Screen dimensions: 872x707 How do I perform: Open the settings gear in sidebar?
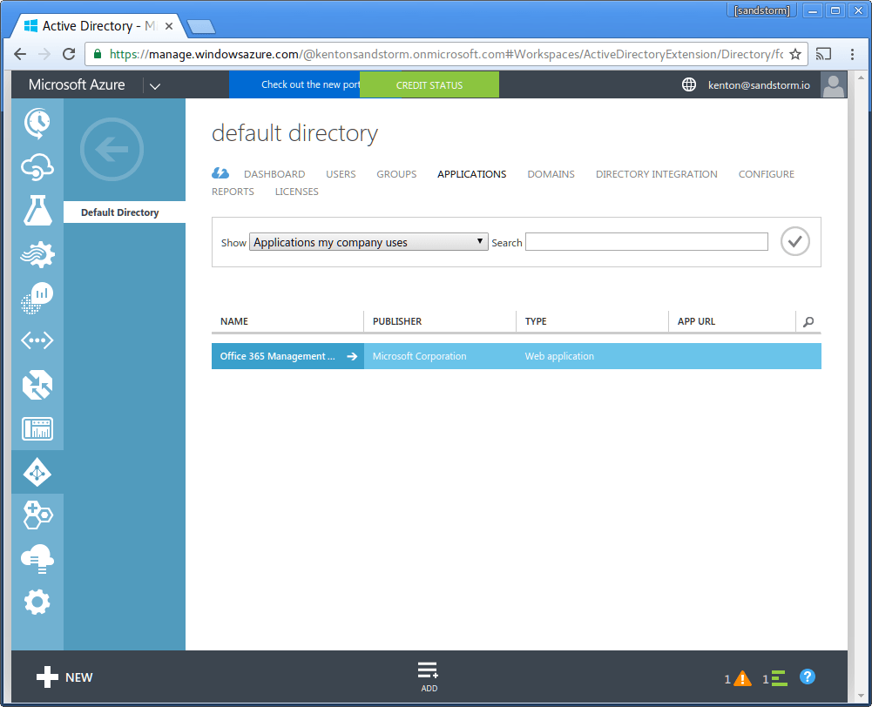tap(37, 602)
